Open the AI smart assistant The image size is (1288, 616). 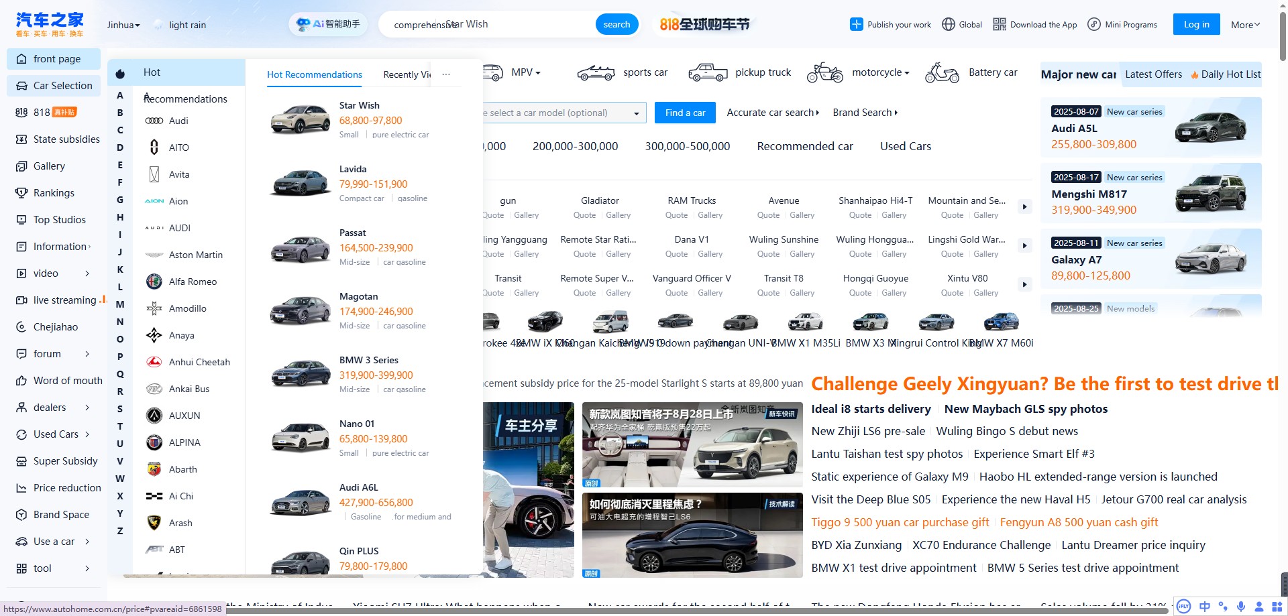(x=328, y=24)
